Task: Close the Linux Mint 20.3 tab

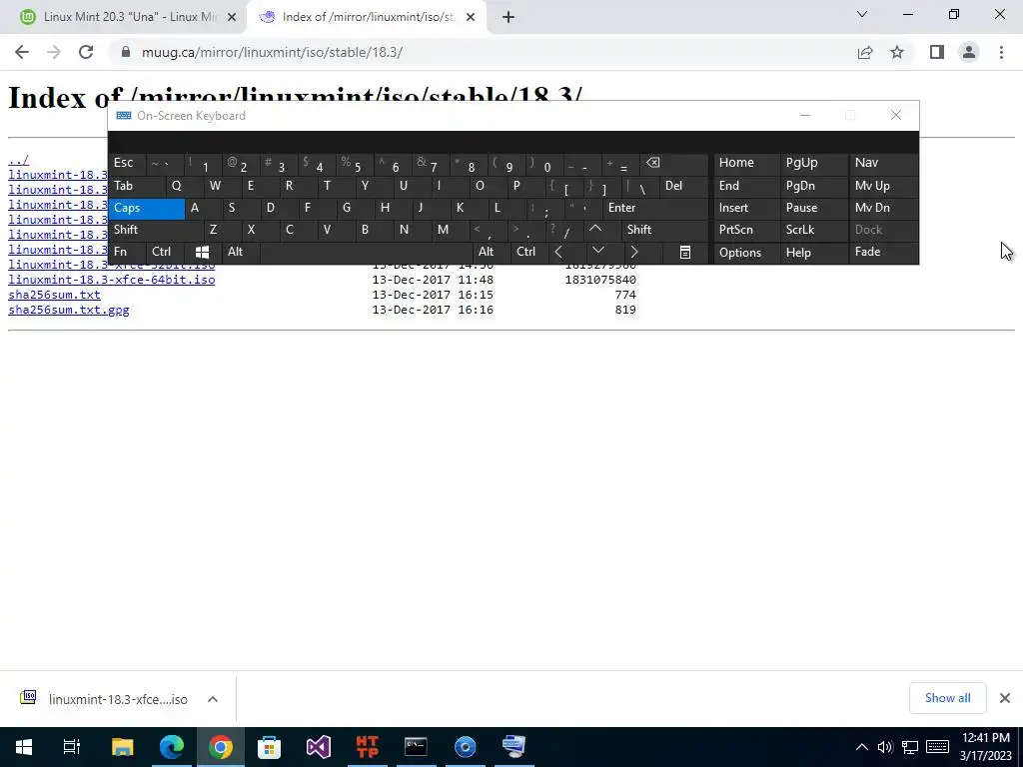Action: click(232, 17)
